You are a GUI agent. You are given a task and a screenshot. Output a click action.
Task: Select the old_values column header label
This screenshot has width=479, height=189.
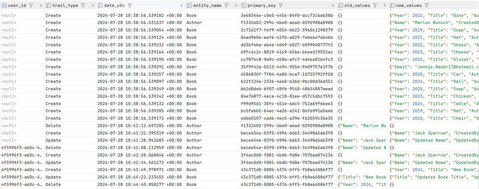357,5
